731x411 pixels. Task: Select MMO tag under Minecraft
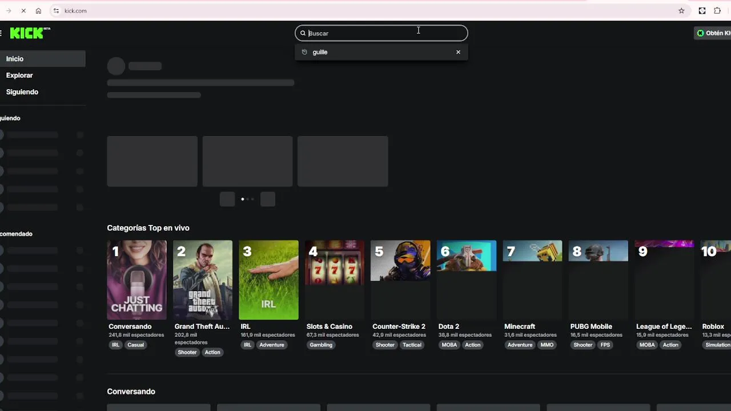[x=547, y=345]
